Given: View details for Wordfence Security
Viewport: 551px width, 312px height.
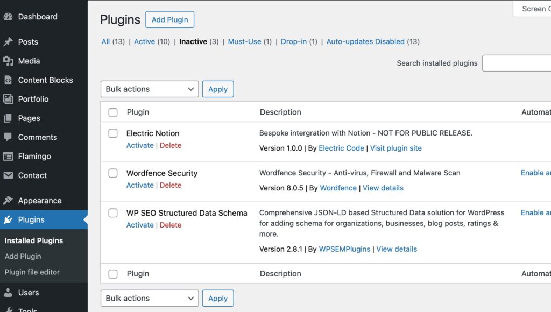Looking at the screenshot, I should [383, 188].
